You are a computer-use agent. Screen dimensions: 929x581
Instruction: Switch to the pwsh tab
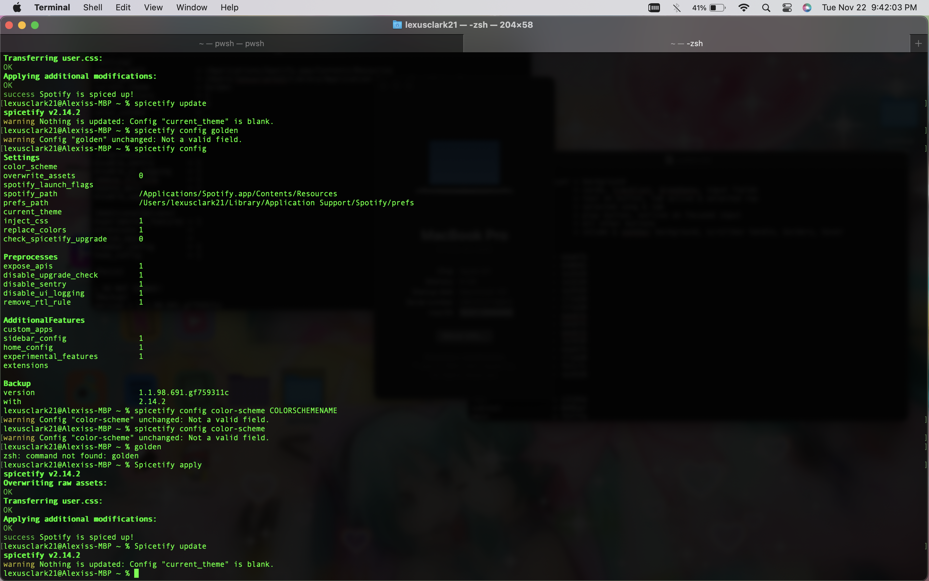pyautogui.click(x=232, y=44)
